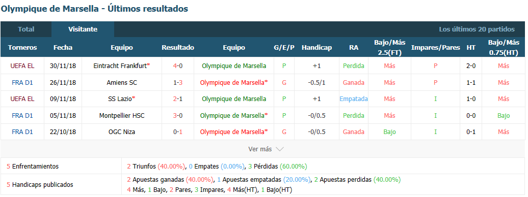Open the 0-1 result versus OGC Niza
Image resolution: width=528 pixels, height=197 pixels.
(x=178, y=132)
